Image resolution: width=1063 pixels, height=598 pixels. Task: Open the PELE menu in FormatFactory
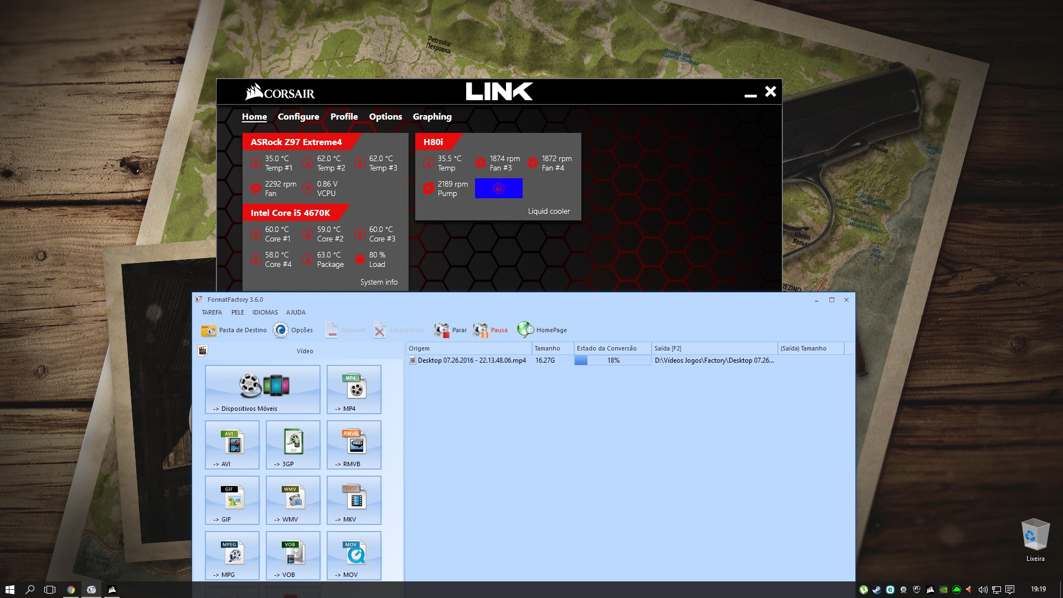click(x=238, y=312)
